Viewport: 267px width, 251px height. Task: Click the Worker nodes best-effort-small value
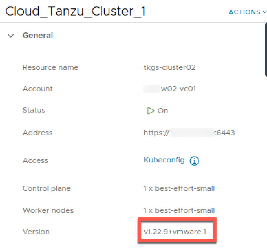[179, 210]
